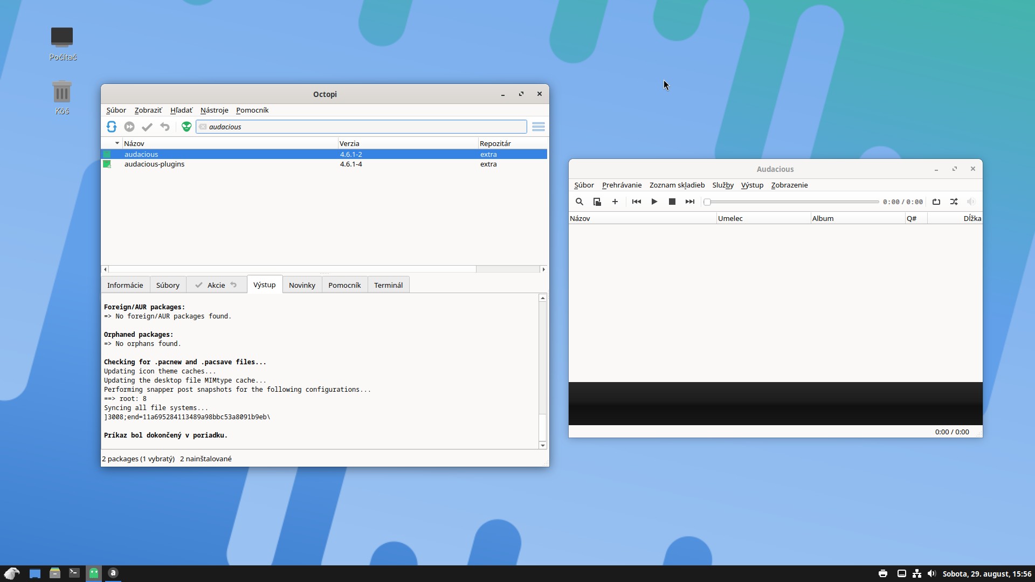Screen dimensions: 1035x582
Task: Click the Octopi apply changes checkmark icon
Action: 147,127
